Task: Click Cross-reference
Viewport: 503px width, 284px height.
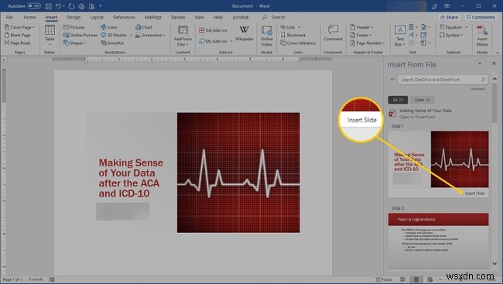Action: point(298,43)
